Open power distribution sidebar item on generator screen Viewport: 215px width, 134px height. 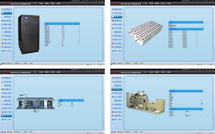click(117, 78)
